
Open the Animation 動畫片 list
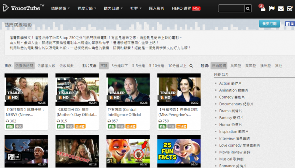pyautogui.click(x=233, y=90)
